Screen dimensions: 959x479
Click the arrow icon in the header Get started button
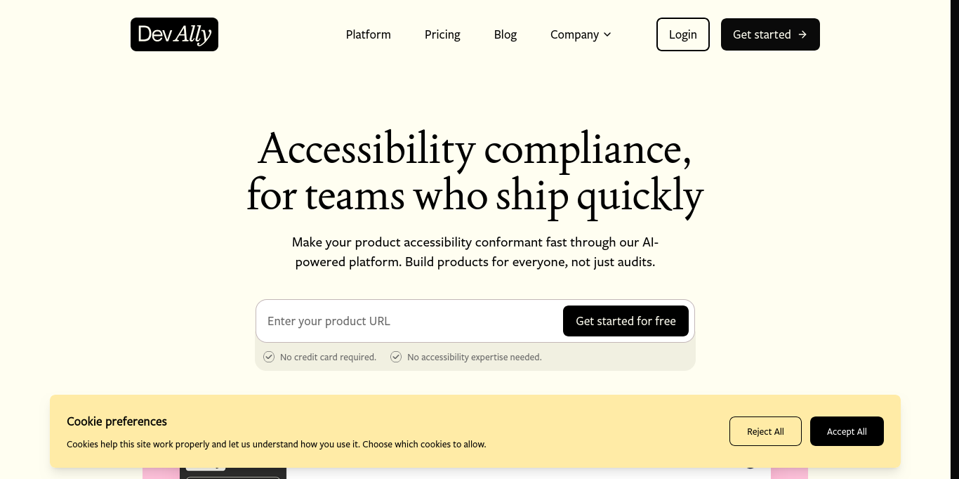pos(802,34)
